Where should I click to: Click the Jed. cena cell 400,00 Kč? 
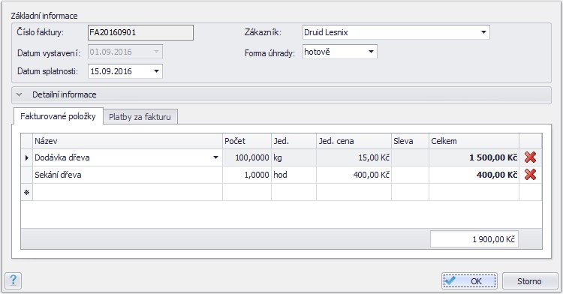point(354,175)
